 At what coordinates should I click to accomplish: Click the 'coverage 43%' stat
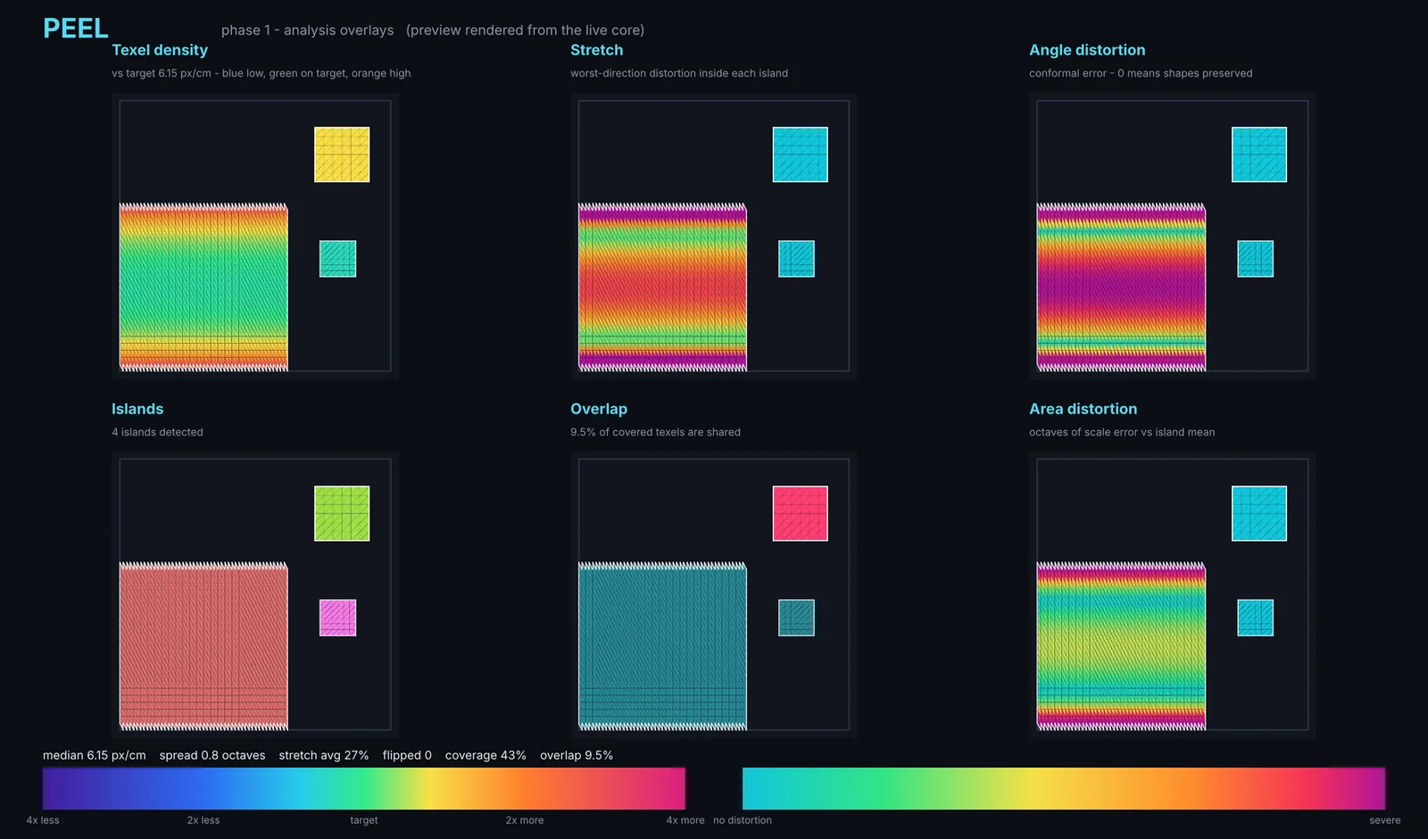point(486,755)
